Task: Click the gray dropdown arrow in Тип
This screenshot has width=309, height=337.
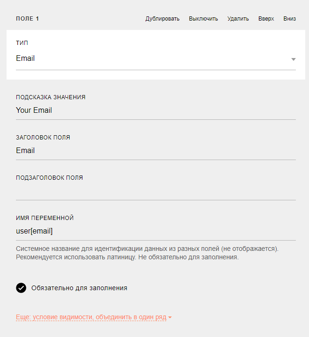Action: [x=293, y=59]
